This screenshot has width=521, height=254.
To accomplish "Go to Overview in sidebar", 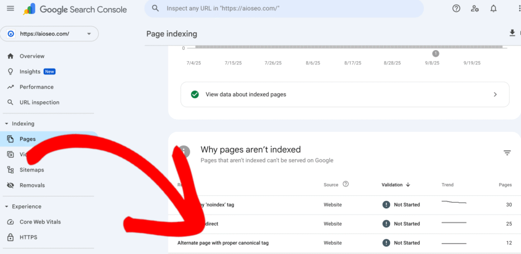I will coord(32,56).
